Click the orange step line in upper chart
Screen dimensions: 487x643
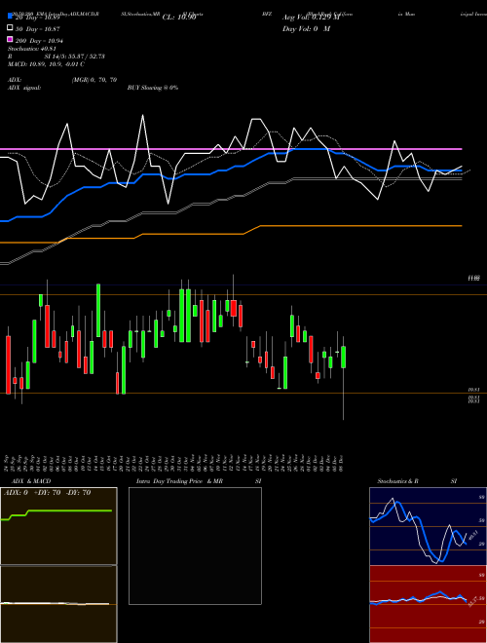(x=231, y=234)
